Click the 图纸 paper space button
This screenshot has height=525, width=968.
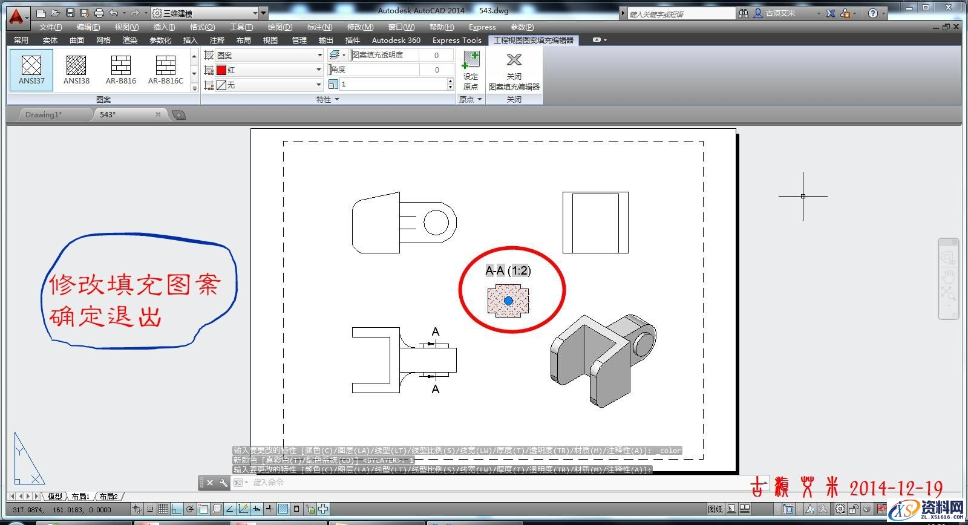point(715,509)
